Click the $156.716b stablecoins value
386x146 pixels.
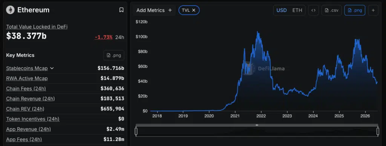pyautogui.click(x=111, y=68)
